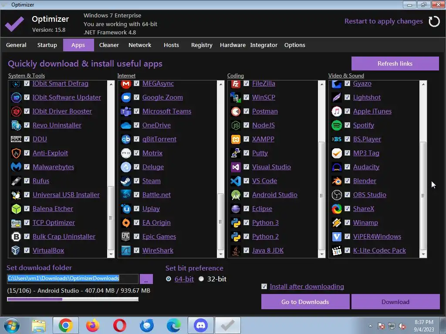Open the Registry tab

[x=202, y=45]
